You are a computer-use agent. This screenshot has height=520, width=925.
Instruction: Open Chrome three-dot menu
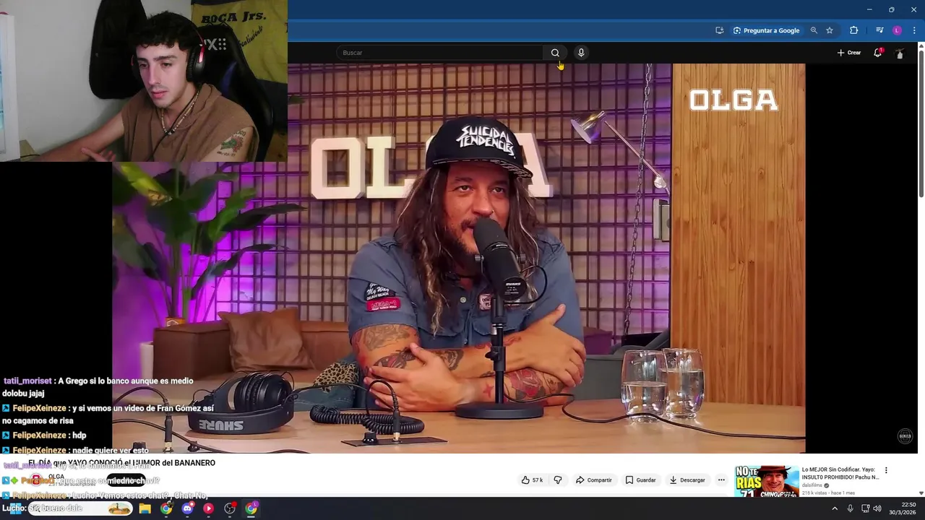coord(914,30)
